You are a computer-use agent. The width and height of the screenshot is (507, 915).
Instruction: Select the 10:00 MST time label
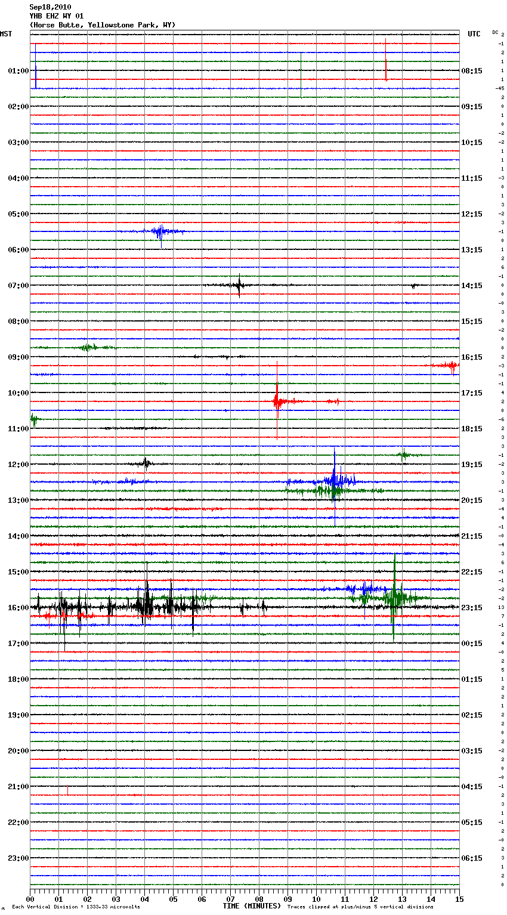tap(18, 393)
